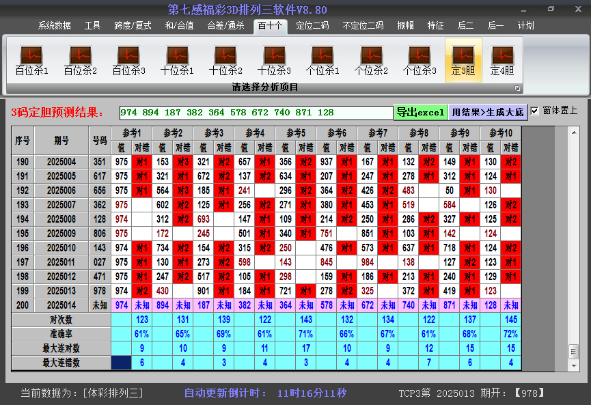Screen dimensions: 591x405
Task: Switch to the 计划 tab
Action: (526, 26)
